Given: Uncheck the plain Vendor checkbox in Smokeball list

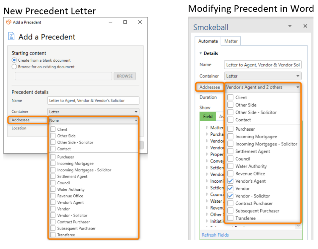Looking at the screenshot, I should coord(230,188).
